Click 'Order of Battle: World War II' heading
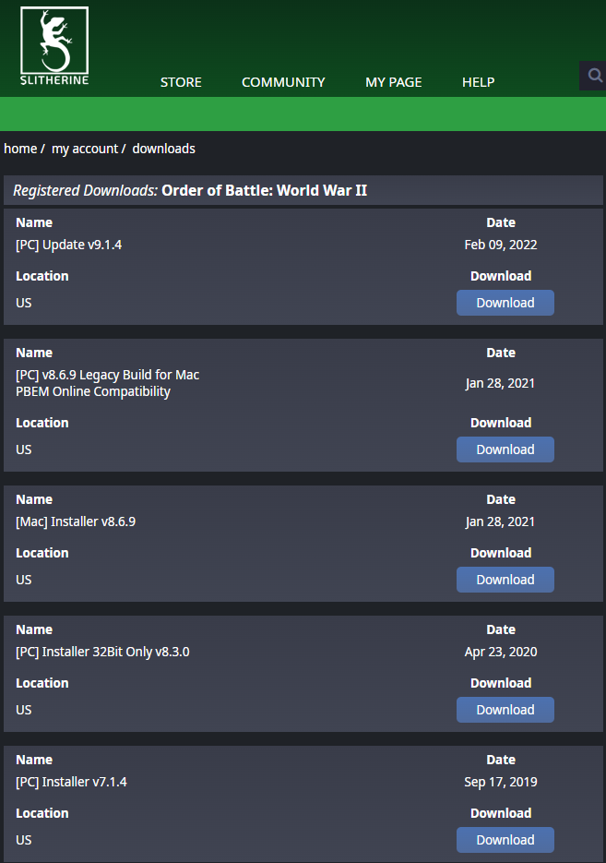The height and width of the screenshot is (863, 606). 265,190
